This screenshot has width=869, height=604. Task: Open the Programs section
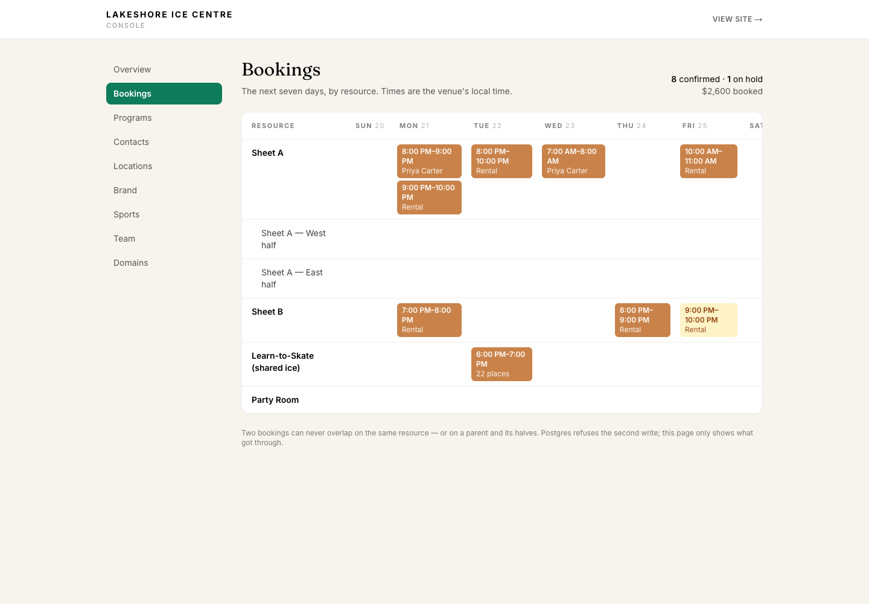(164, 118)
